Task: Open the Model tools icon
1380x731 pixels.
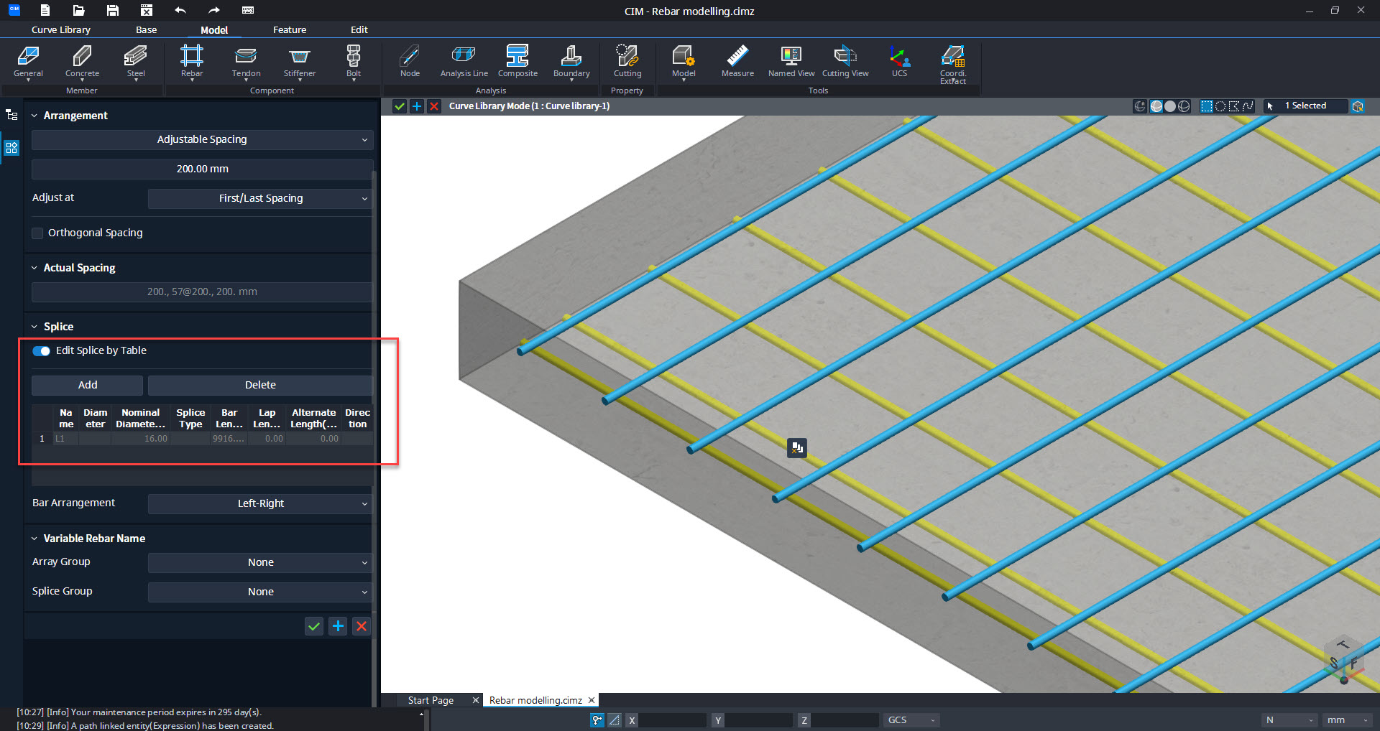Action: click(x=684, y=62)
